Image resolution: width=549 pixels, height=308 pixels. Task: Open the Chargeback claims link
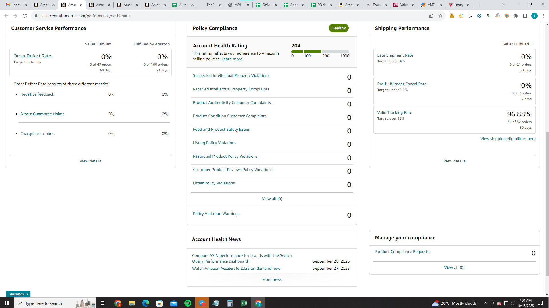[x=37, y=134]
